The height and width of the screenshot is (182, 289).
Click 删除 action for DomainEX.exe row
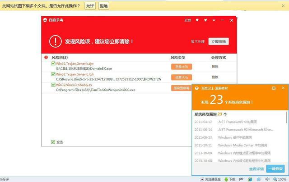(215, 67)
